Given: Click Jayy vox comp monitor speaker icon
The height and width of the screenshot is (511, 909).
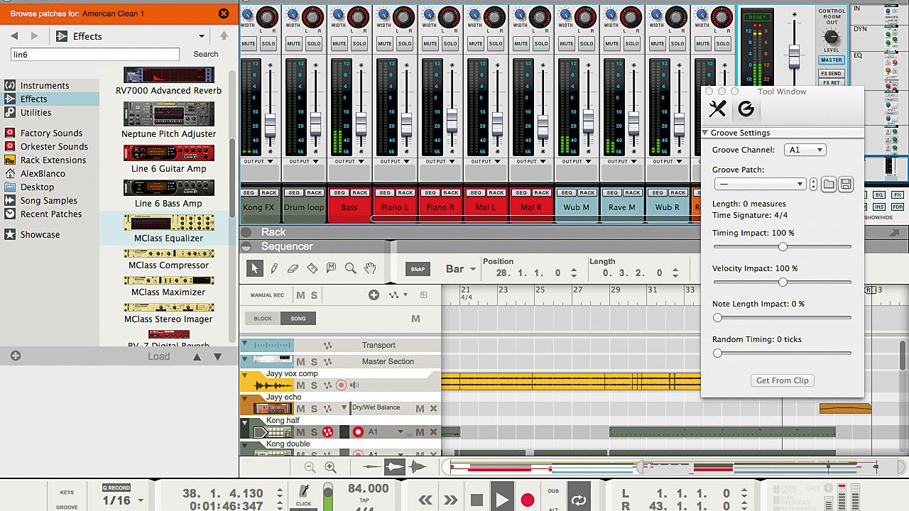Looking at the screenshot, I should tap(354, 385).
